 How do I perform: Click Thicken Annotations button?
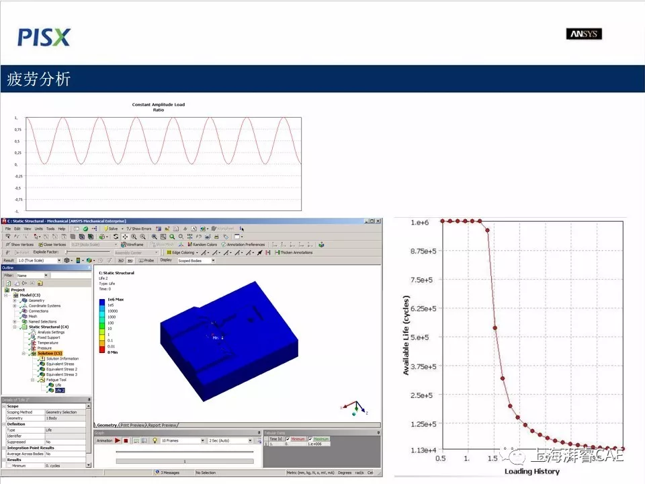point(294,252)
